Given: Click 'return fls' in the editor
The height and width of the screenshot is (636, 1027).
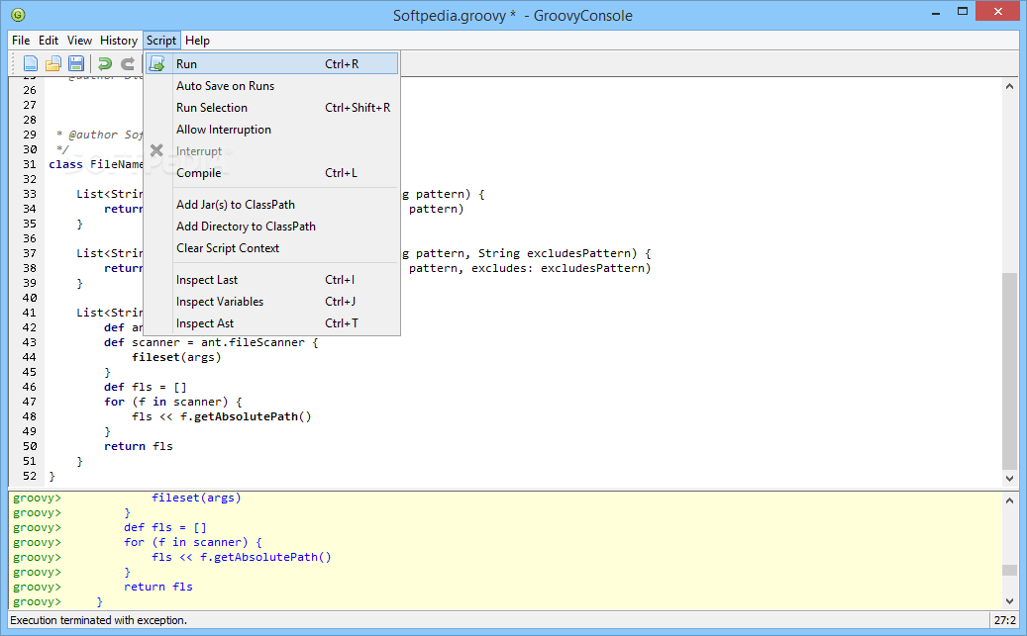Looking at the screenshot, I should (x=139, y=446).
